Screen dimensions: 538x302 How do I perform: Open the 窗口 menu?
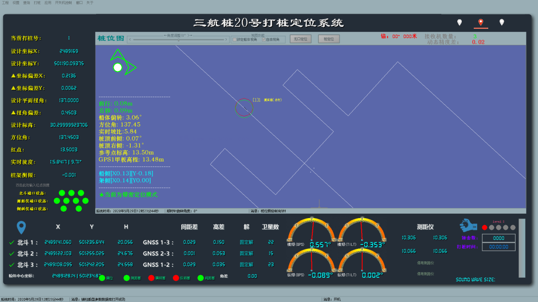click(x=79, y=3)
